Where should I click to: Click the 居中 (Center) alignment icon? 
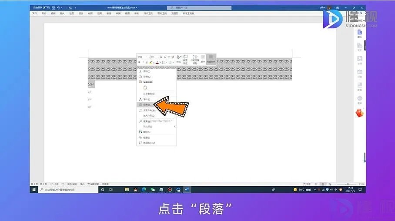[x=203, y=59]
